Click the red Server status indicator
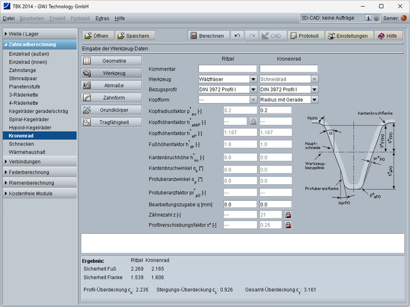The height and width of the screenshot is (307, 410). click(x=405, y=18)
